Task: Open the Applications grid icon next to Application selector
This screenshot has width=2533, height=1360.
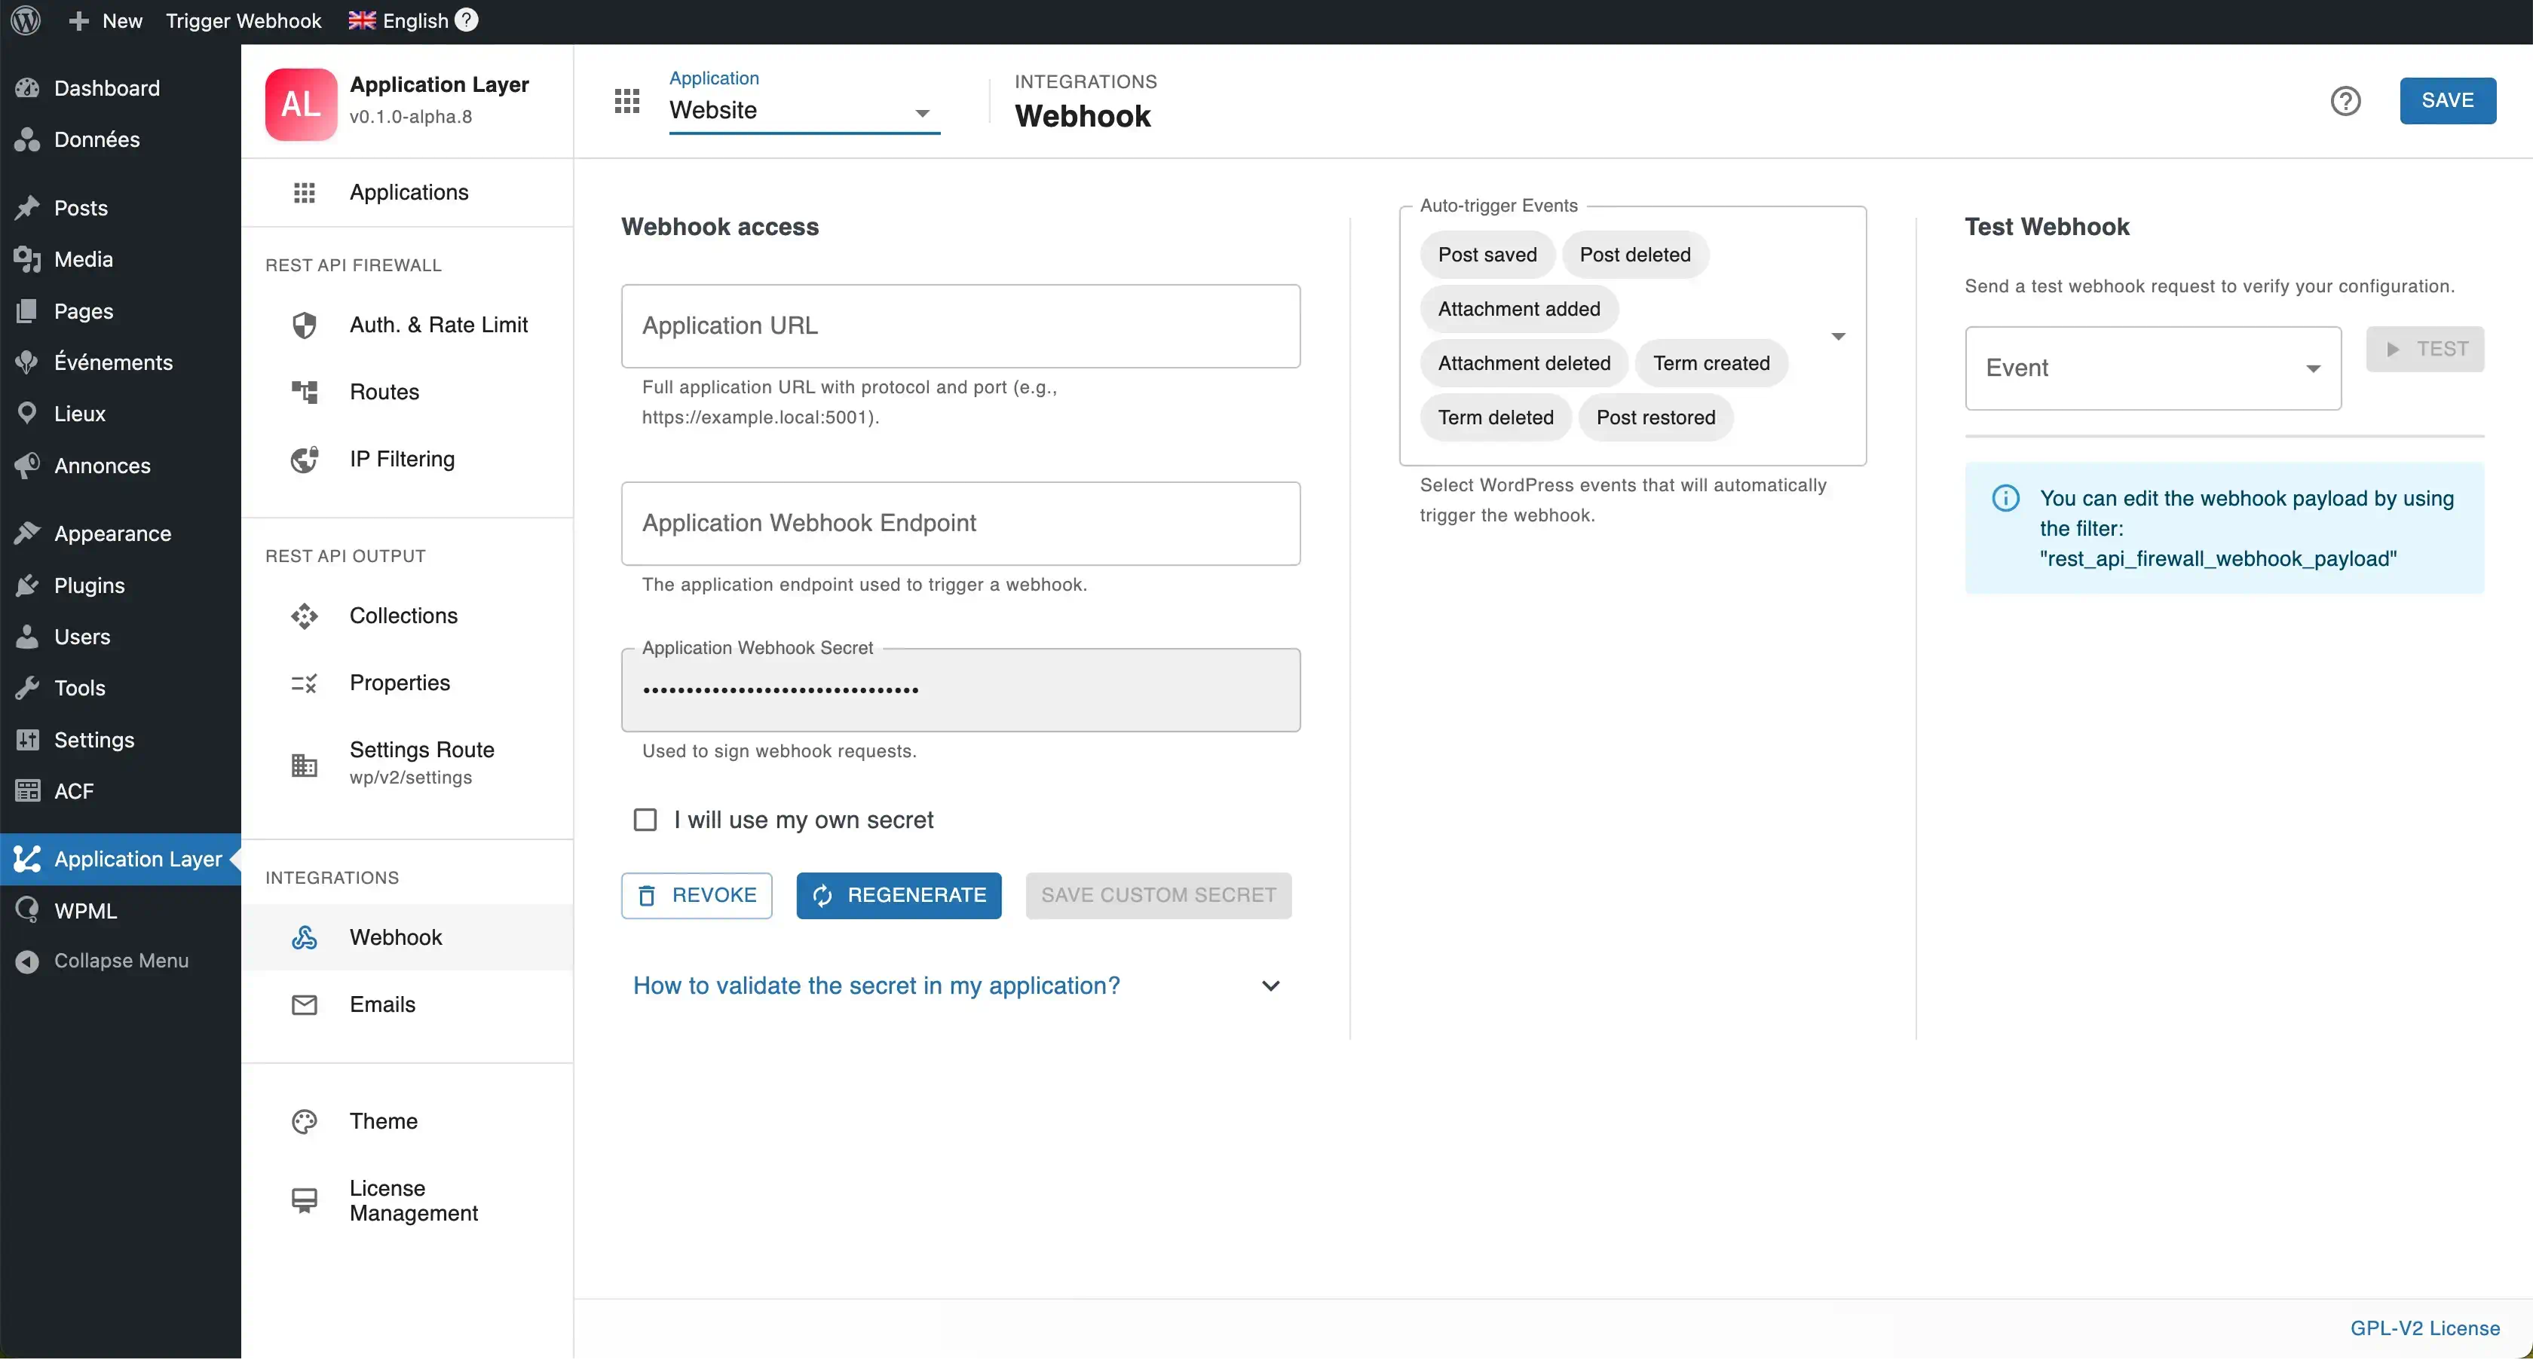Action: [x=626, y=99]
